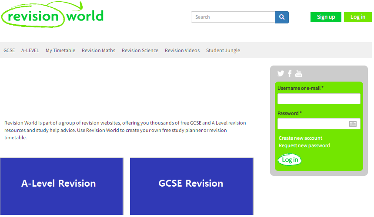Go to Revision Science
The image size is (374, 217).
click(x=140, y=50)
